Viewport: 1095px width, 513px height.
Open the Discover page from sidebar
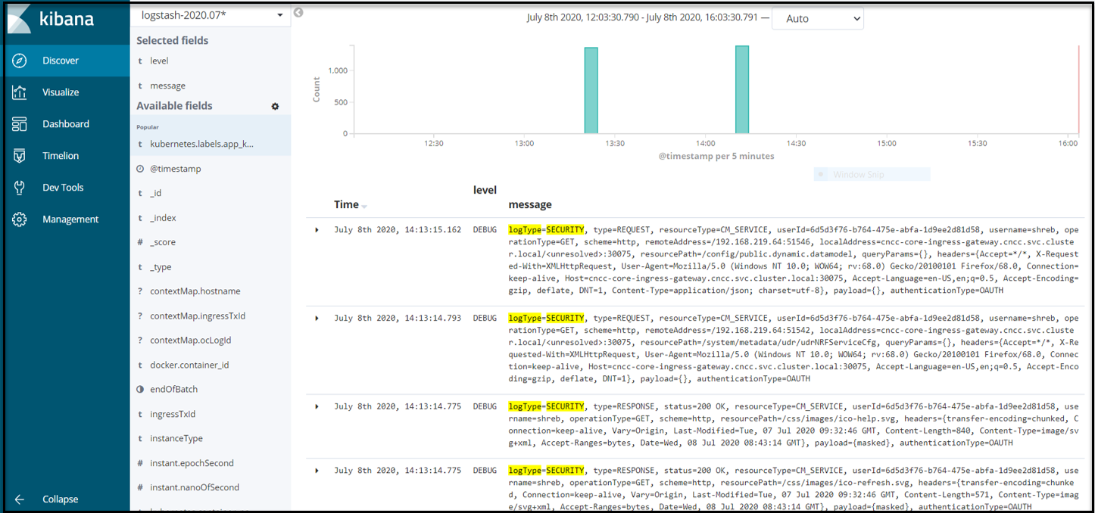click(61, 61)
